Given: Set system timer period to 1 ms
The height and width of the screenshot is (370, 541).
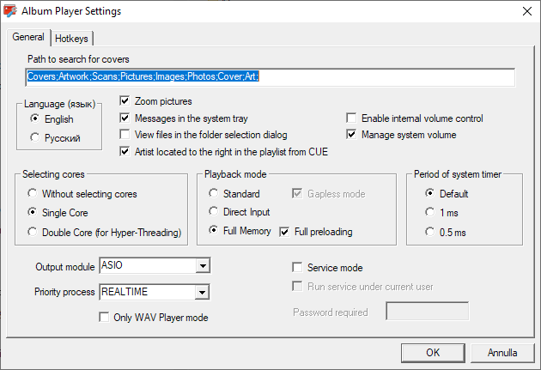Looking at the screenshot, I should pos(430,212).
